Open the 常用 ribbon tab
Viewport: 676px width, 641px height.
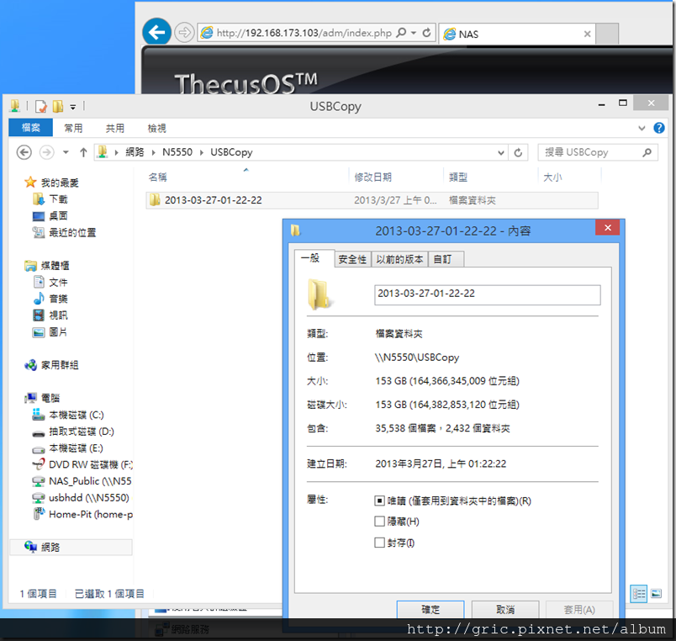73,128
